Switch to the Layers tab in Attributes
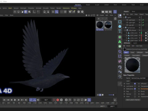The height and width of the screenshot is (111, 148). click(135, 43)
